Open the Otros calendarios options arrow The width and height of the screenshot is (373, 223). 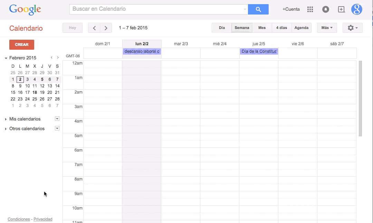click(57, 128)
